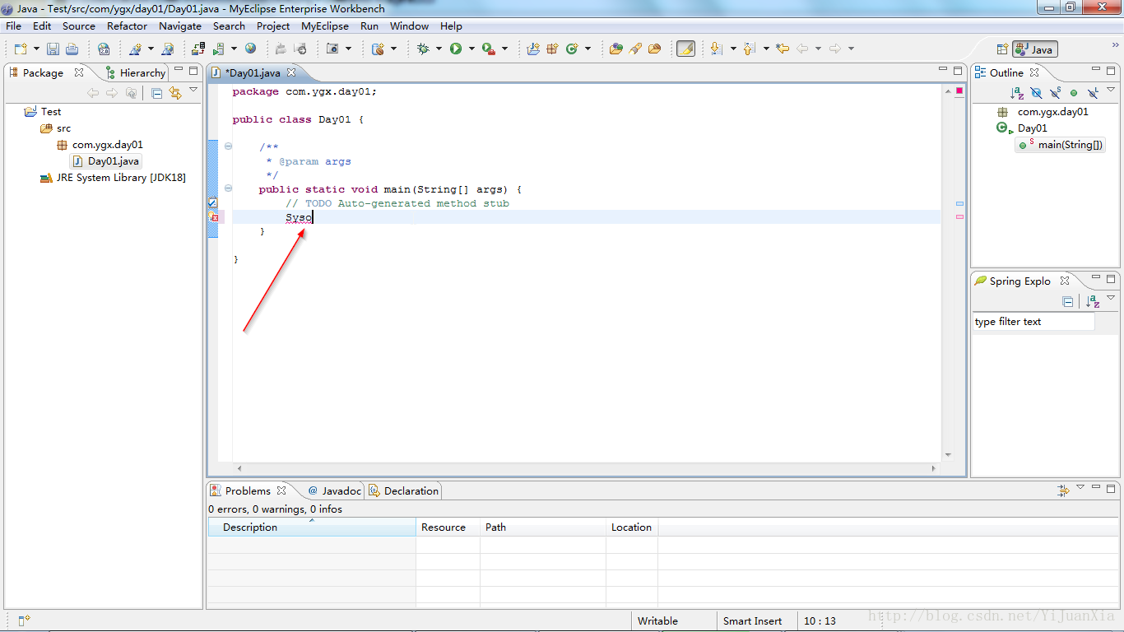The height and width of the screenshot is (632, 1124).
Task: Open the MyEclipse menu
Action: [325, 26]
